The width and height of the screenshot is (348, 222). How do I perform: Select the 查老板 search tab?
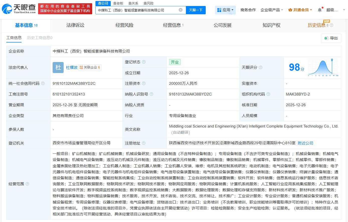pyautogui.click(x=118, y=3)
